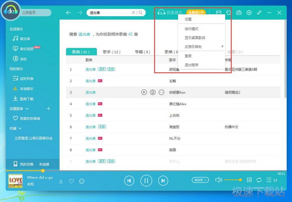This screenshot has height=202, width=292.
Task: Click the song list vertical scrollbar
Action: [285, 59]
